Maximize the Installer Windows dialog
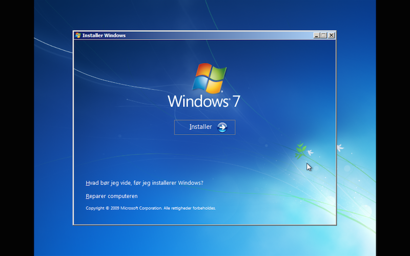This screenshot has height=256, width=410. point(324,35)
